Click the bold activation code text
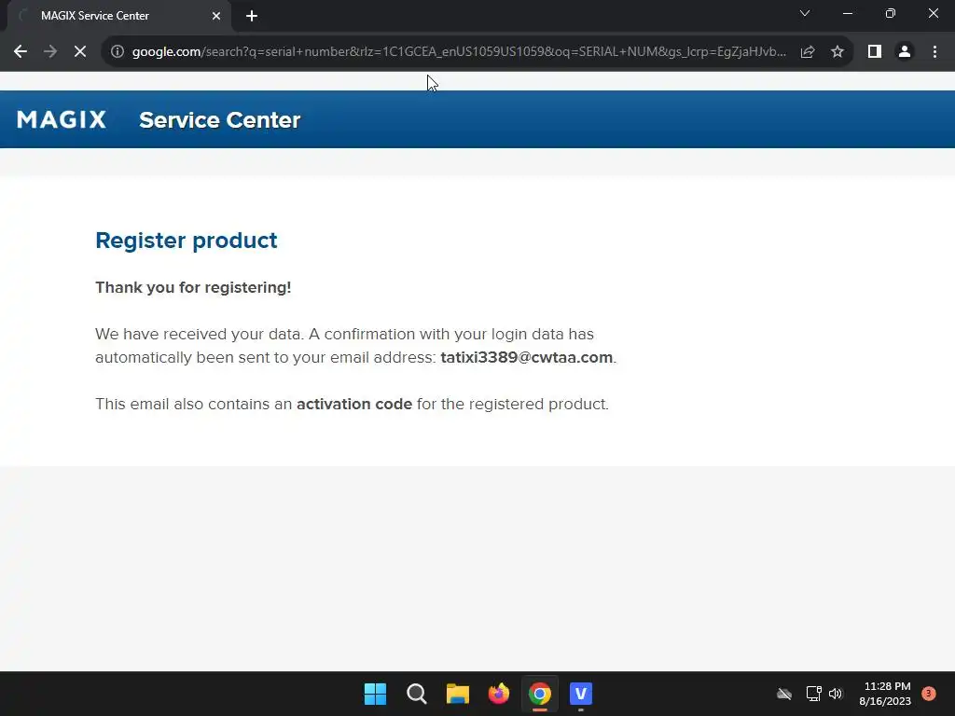 pyautogui.click(x=354, y=405)
